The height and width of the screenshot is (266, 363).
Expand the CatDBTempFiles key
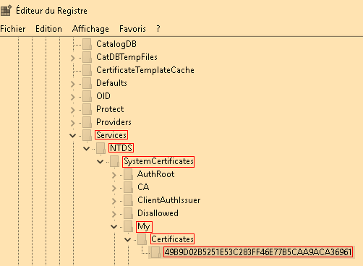coord(73,58)
